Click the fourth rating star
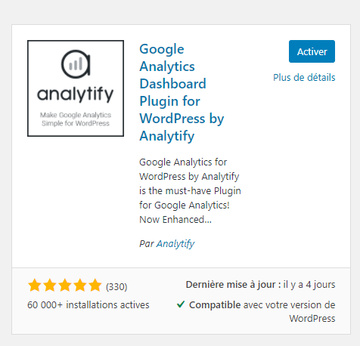Screen dimensions: 360x346 coord(80,286)
